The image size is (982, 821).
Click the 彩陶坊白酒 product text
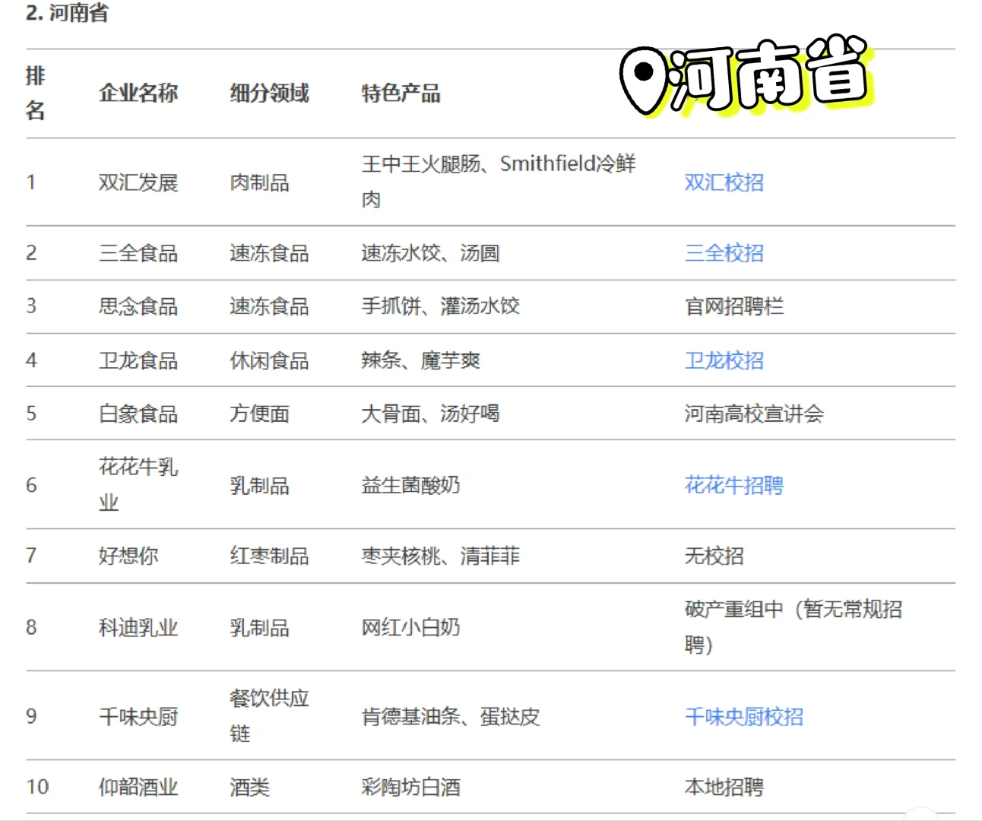tap(410, 787)
